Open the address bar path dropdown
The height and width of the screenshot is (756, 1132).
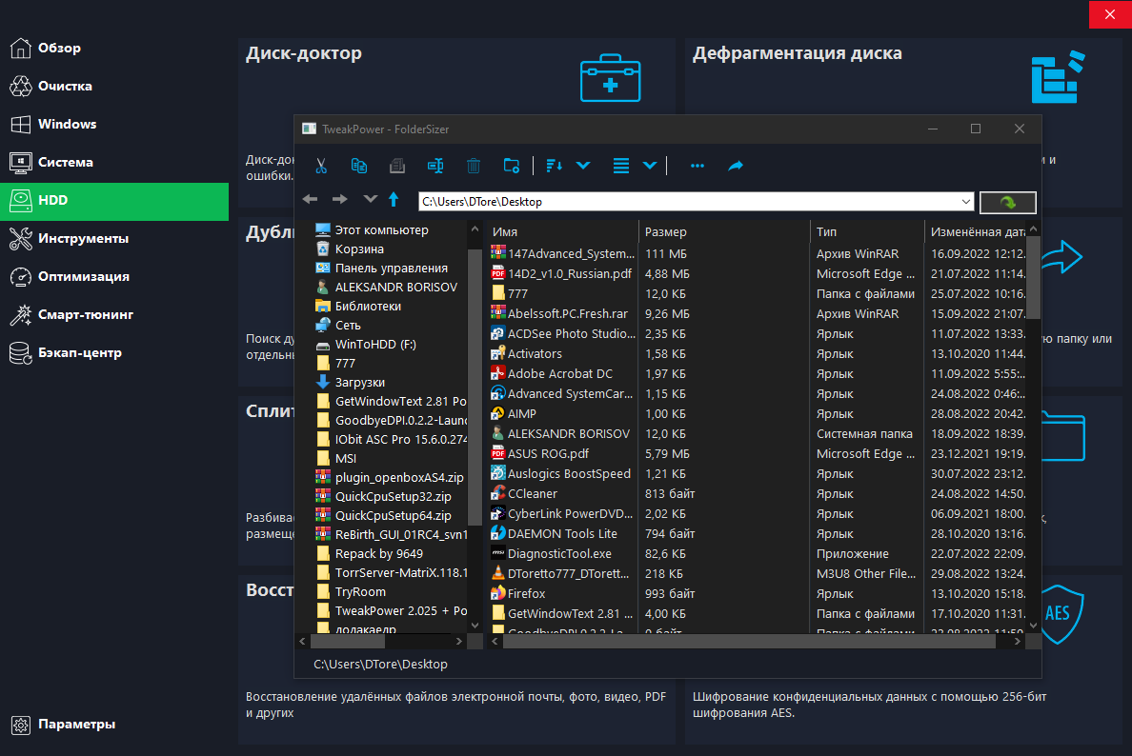pyautogui.click(x=966, y=202)
